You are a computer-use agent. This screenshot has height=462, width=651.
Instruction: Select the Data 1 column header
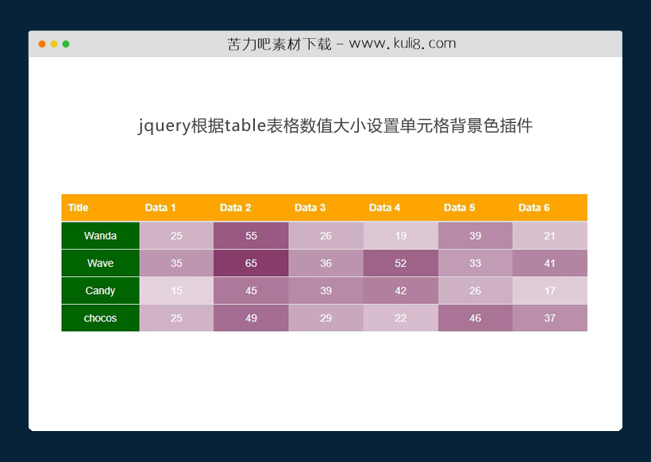(x=160, y=207)
